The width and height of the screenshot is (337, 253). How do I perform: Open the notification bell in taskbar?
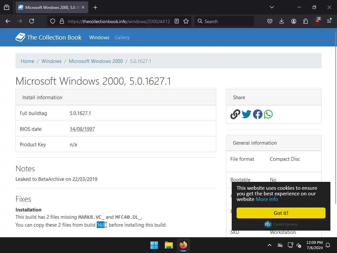[x=328, y=245]
